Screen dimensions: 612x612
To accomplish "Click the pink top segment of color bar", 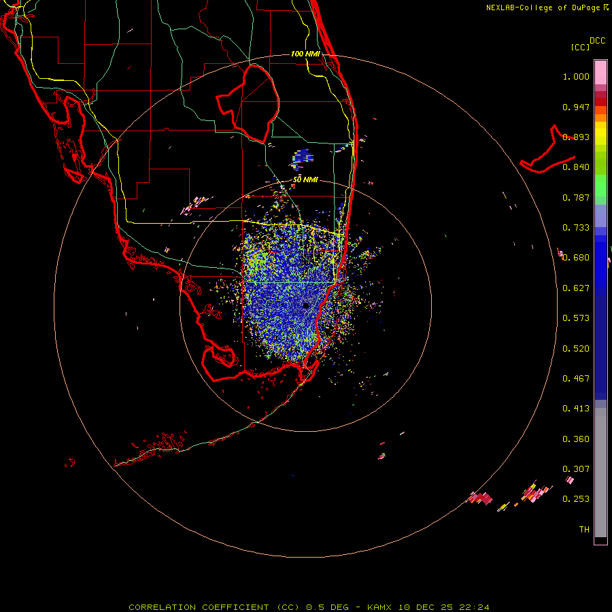I will pos(600,73).
